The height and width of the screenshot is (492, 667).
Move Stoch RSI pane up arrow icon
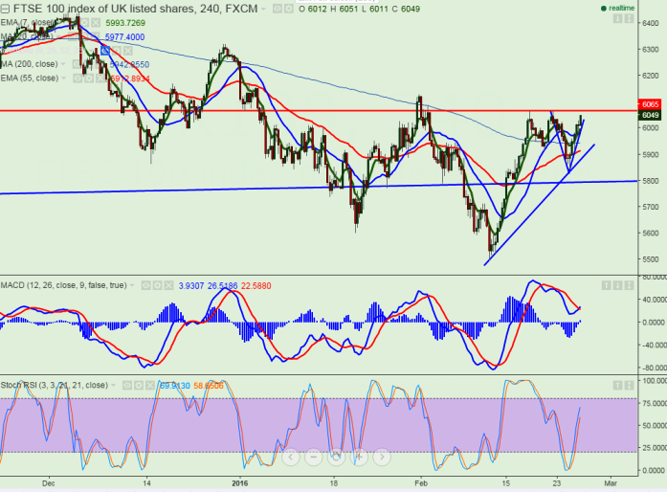pos(617,386)
